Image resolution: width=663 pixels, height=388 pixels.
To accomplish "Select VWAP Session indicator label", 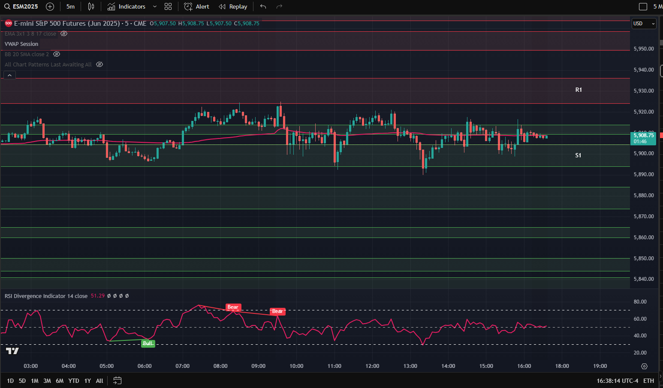I will pos(21,44).
